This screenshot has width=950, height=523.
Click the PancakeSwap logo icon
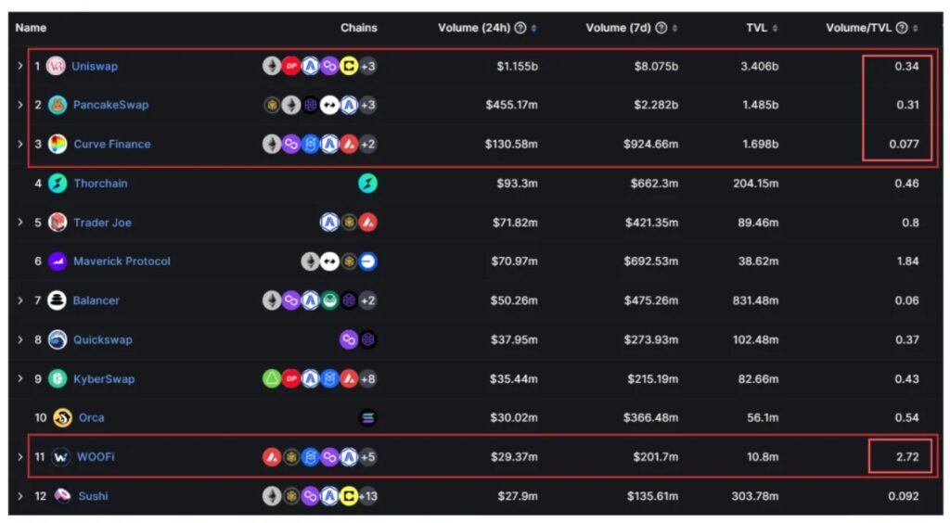(x=57, y=105)
